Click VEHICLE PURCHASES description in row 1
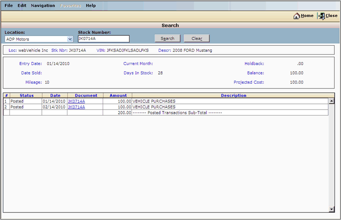Screen dimensions: 341x220 pyautogui.click(x=154, y=101)
